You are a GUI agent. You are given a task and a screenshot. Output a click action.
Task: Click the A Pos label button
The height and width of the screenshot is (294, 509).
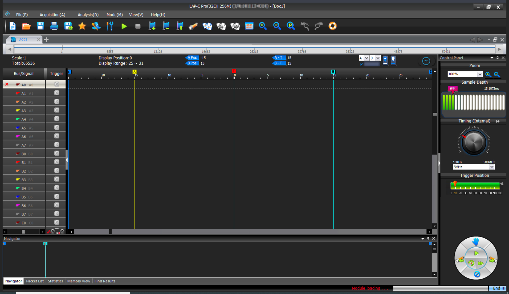[192, 58]
